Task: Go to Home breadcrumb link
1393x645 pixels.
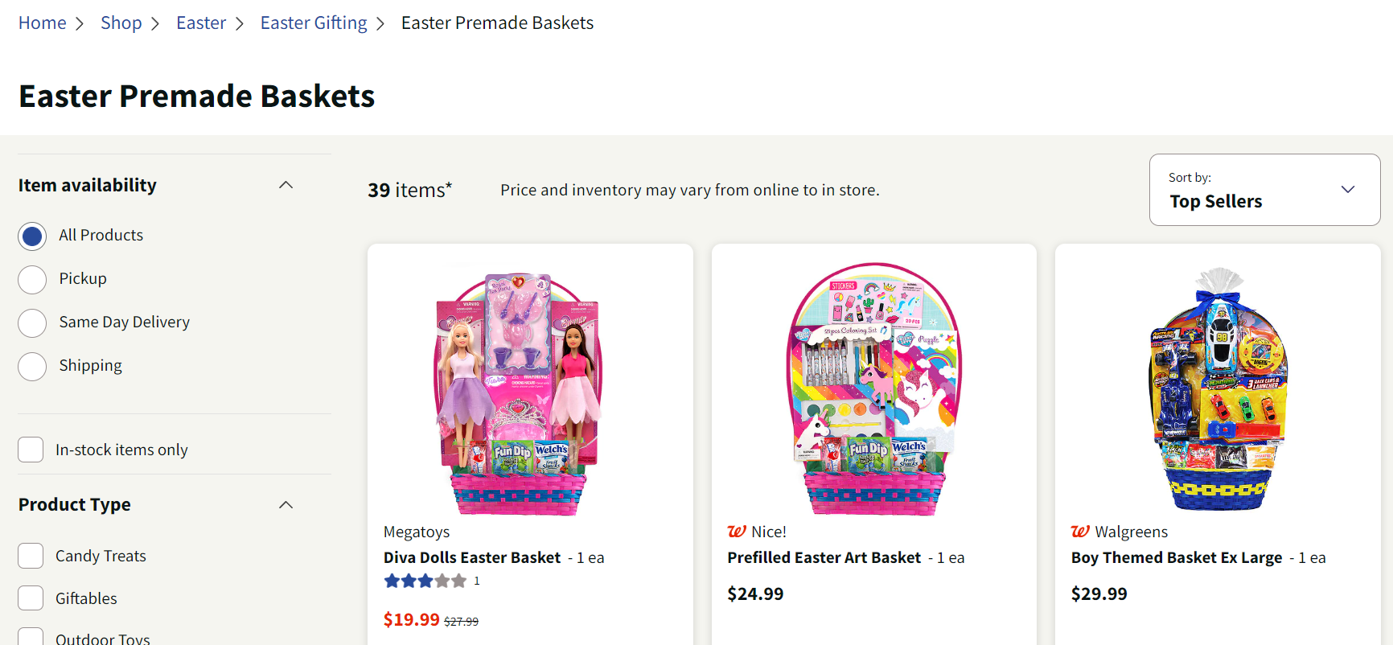Action: pyautogui.click(x=43, y=23)
